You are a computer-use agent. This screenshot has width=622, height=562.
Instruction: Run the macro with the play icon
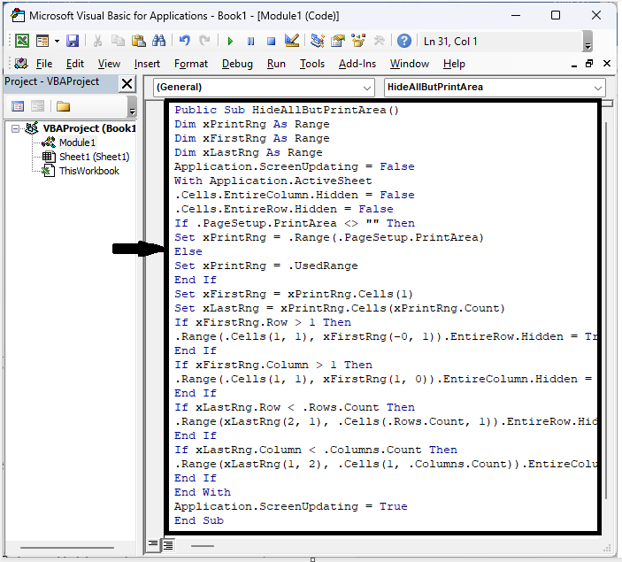coord(230,41)
